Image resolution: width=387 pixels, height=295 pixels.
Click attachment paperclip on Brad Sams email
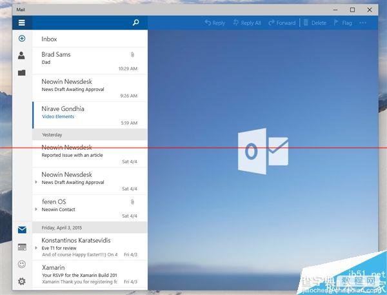point(132,55)
